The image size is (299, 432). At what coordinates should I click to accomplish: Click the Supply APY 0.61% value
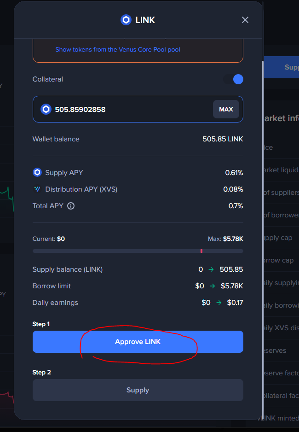click(x=234, y=173)
